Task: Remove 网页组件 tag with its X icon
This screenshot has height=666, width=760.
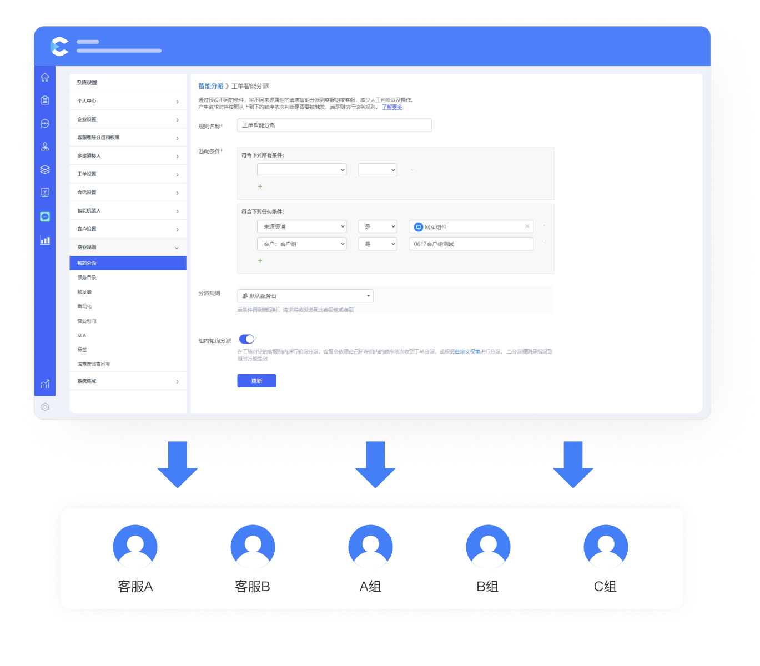Action: point(527,226)
